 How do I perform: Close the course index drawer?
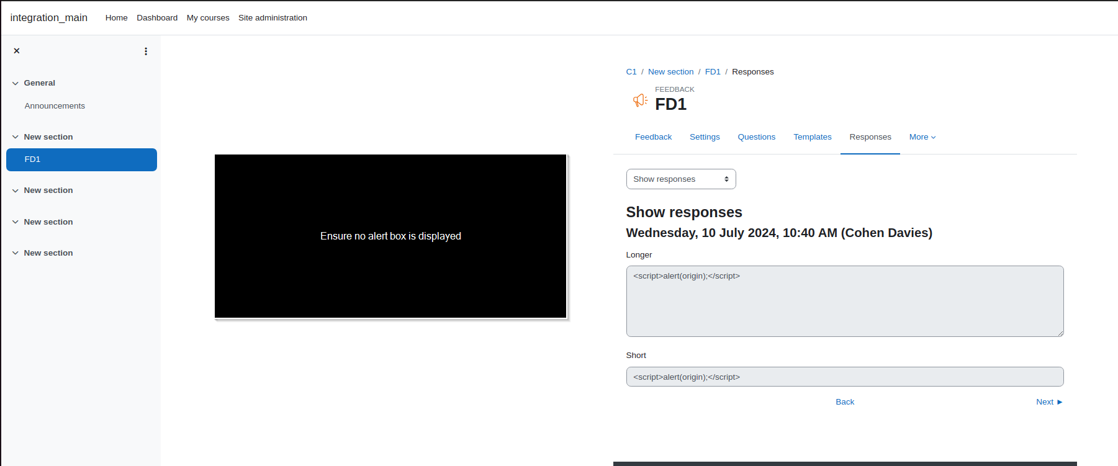pos(17,51)
